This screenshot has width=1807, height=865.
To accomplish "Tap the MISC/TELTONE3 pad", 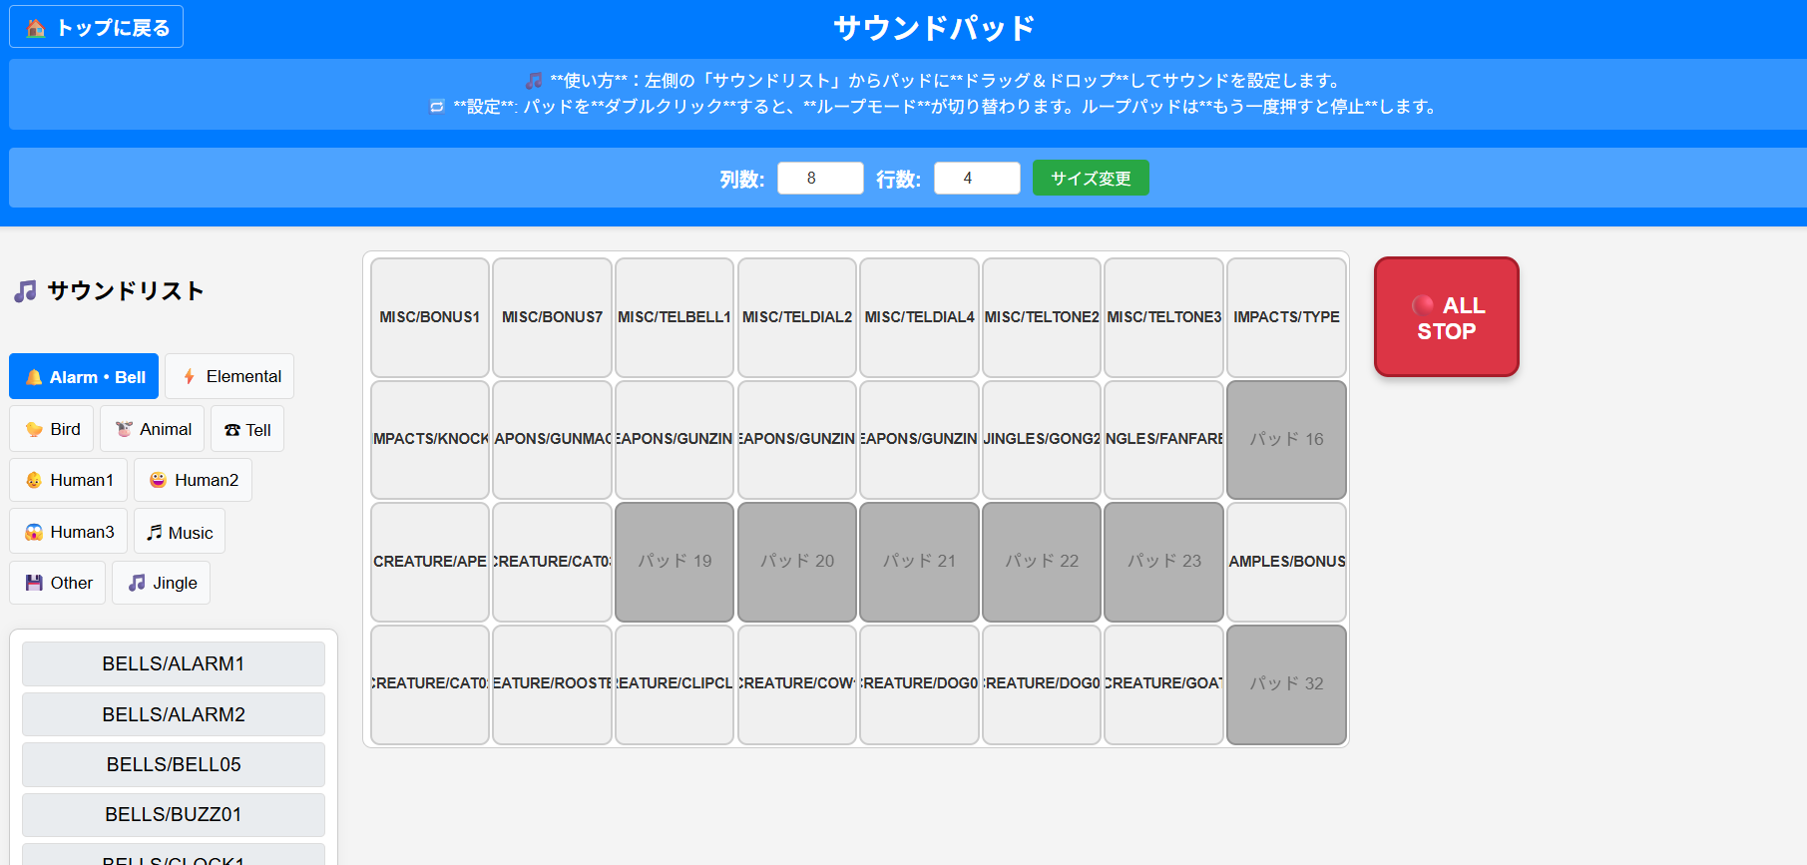I will tap(1164, 317).
